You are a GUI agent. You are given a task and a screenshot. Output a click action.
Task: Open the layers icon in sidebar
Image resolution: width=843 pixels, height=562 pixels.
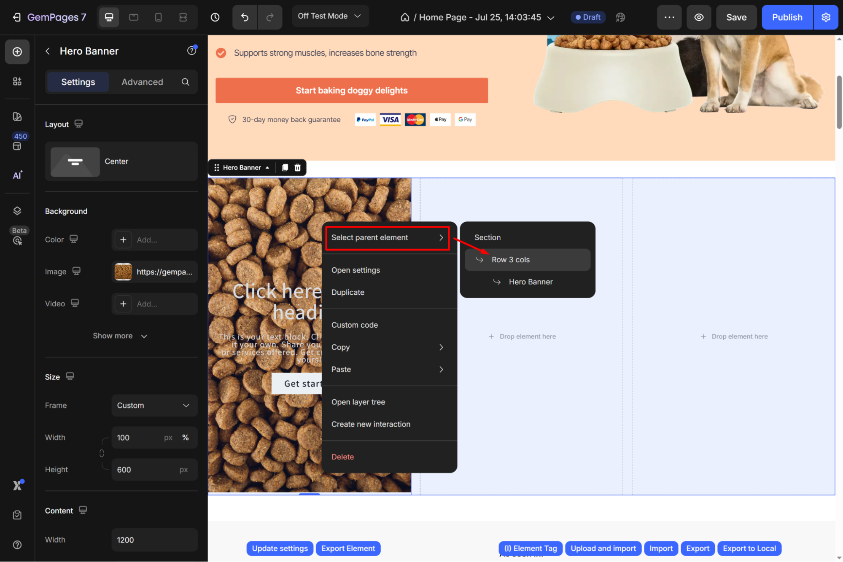[x=17, y=211]
